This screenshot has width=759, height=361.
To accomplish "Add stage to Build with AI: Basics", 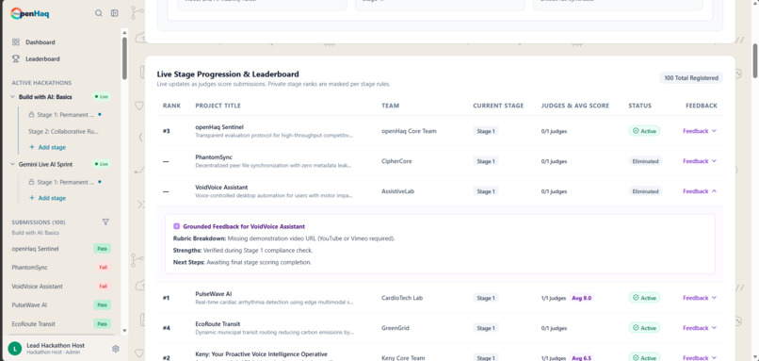I will [x=47, y=147].
